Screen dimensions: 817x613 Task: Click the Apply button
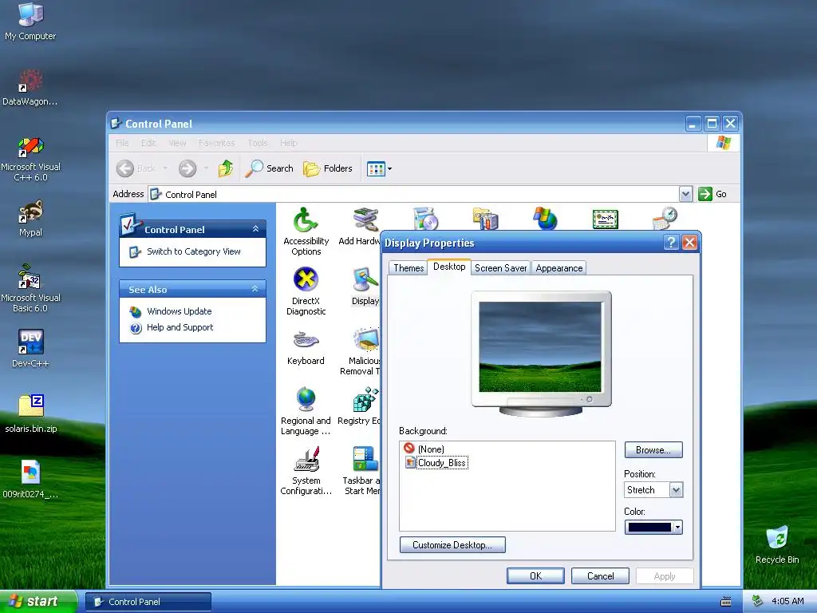(665, 576)
